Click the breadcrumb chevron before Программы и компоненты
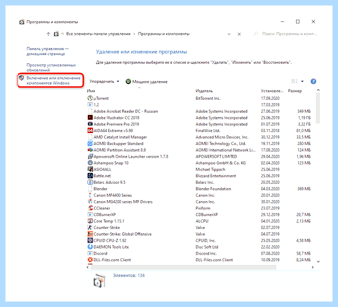This screenshot has width=338, height=307. click(x=134, y=34)
